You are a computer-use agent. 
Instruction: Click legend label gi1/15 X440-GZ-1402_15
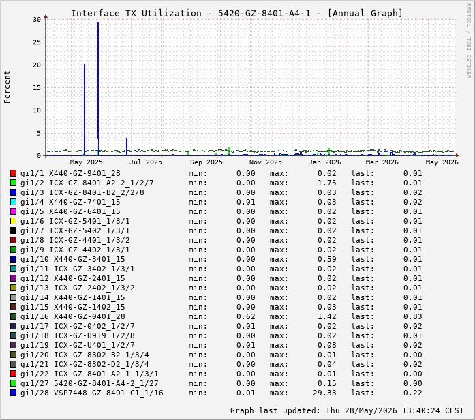[73, 307]
